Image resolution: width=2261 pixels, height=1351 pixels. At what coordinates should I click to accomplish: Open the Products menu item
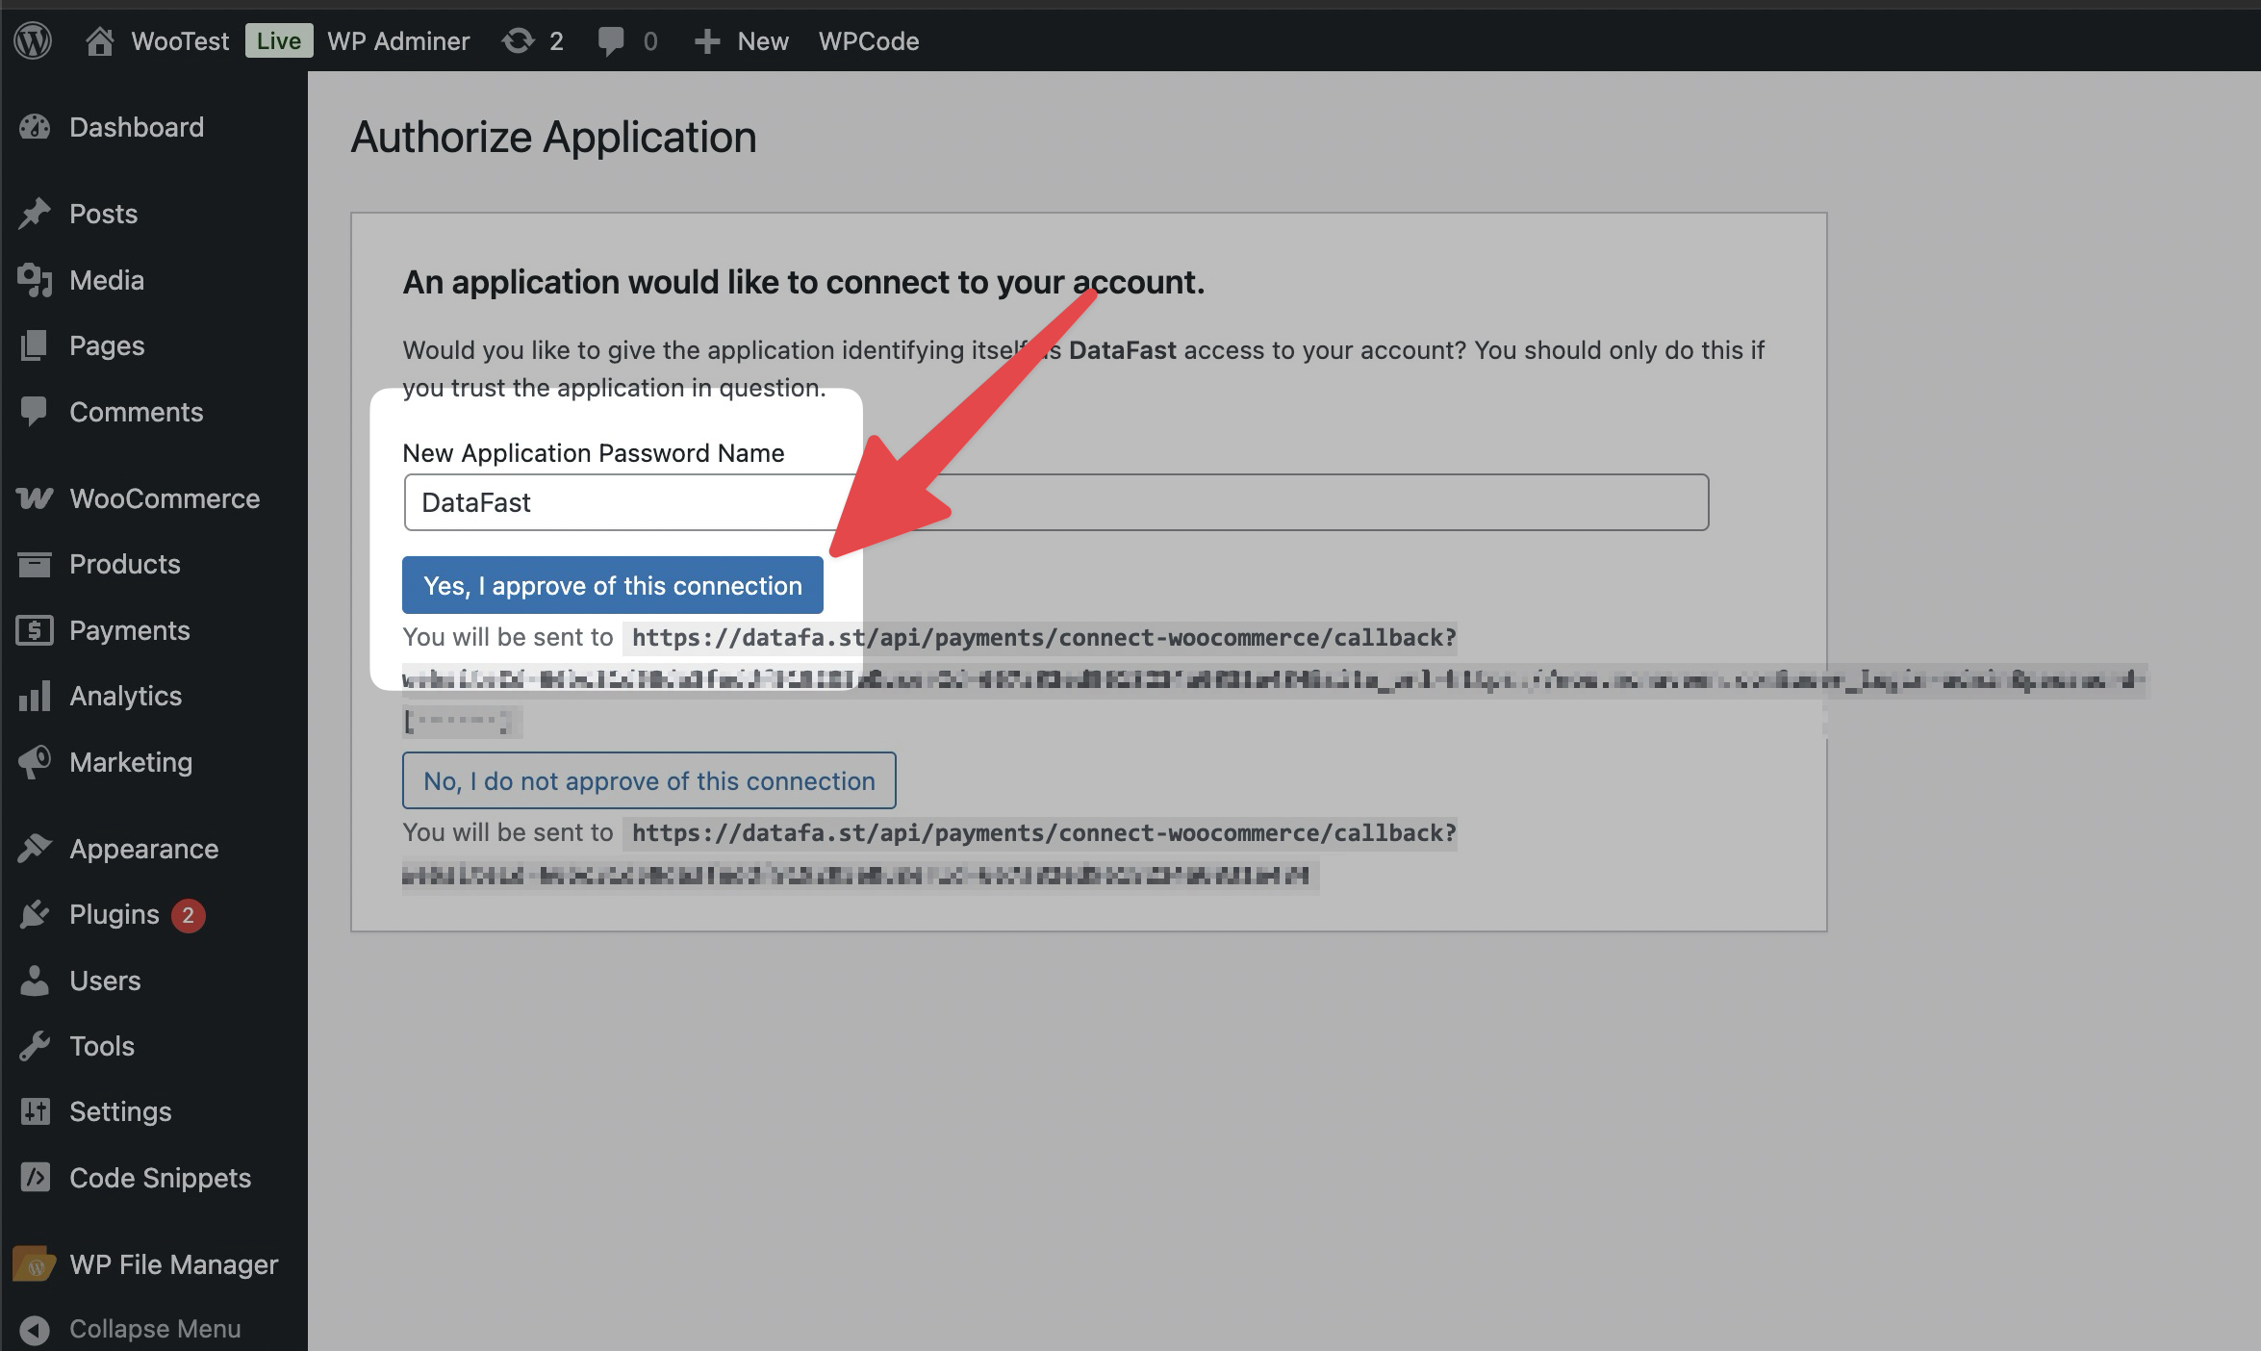point(124,564)
